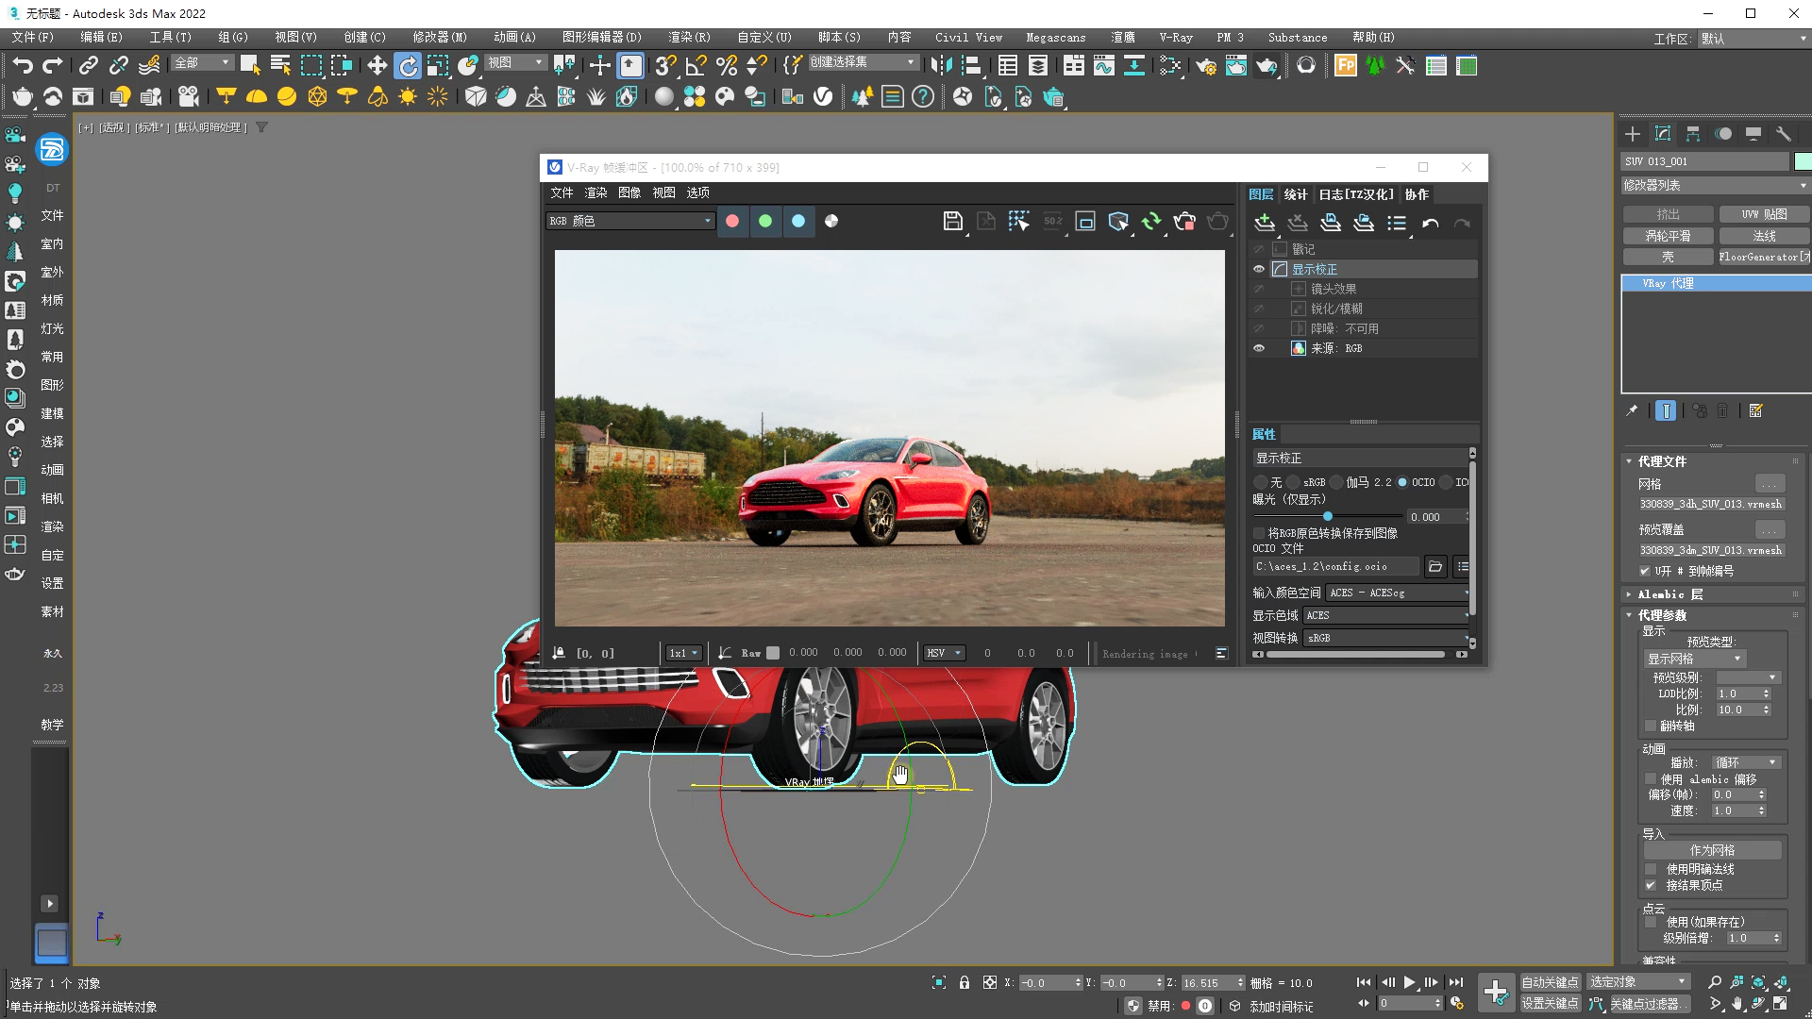The width and height of the screenshot is (1812, 1019).
Task: Open the Hierarchy panel tab icon
Action: [x=1693, y=134]
